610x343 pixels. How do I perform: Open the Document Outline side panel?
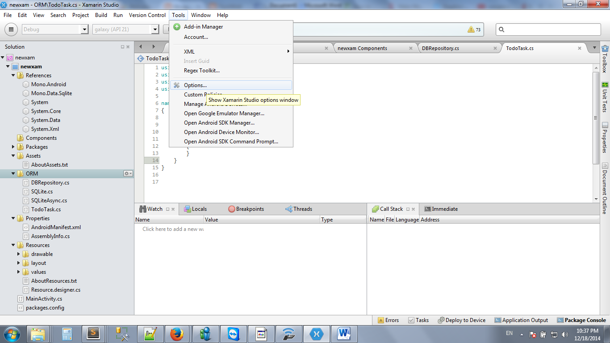coord(605,188)
